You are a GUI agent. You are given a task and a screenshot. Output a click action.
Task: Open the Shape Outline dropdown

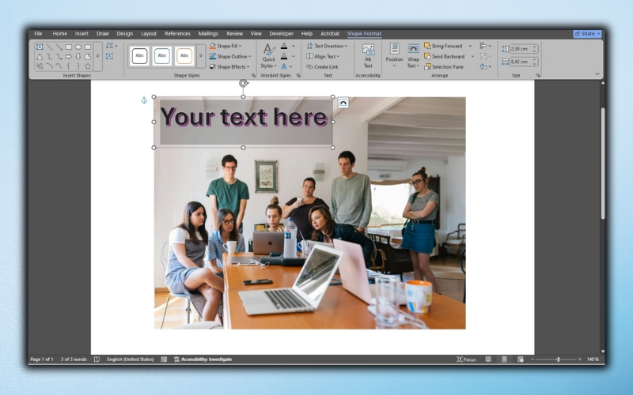(230, 56)
